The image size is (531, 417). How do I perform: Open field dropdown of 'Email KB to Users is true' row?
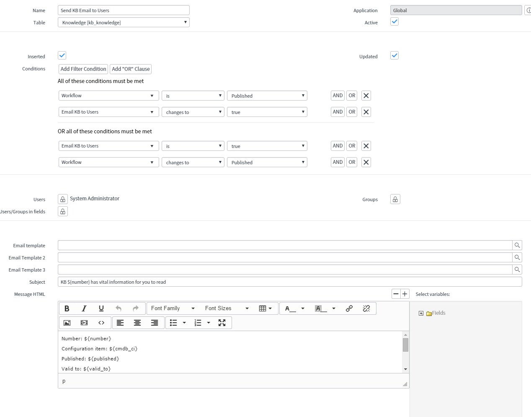pyautogui.click(x=109, y=146)
